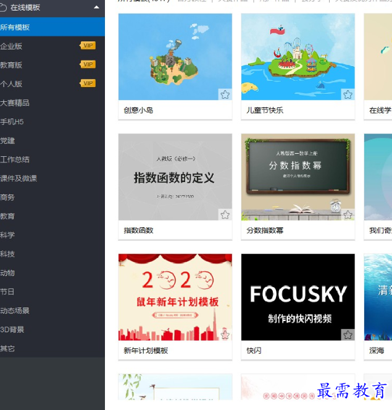Click 新年计划模板 title
Viewport: 392px width, 410px height.
(x=146, y=351)
